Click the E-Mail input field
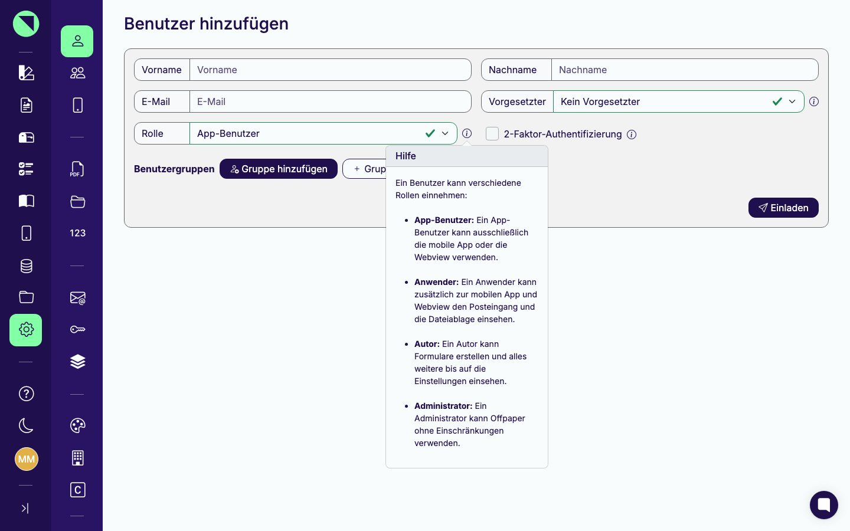 coord(330,101)
